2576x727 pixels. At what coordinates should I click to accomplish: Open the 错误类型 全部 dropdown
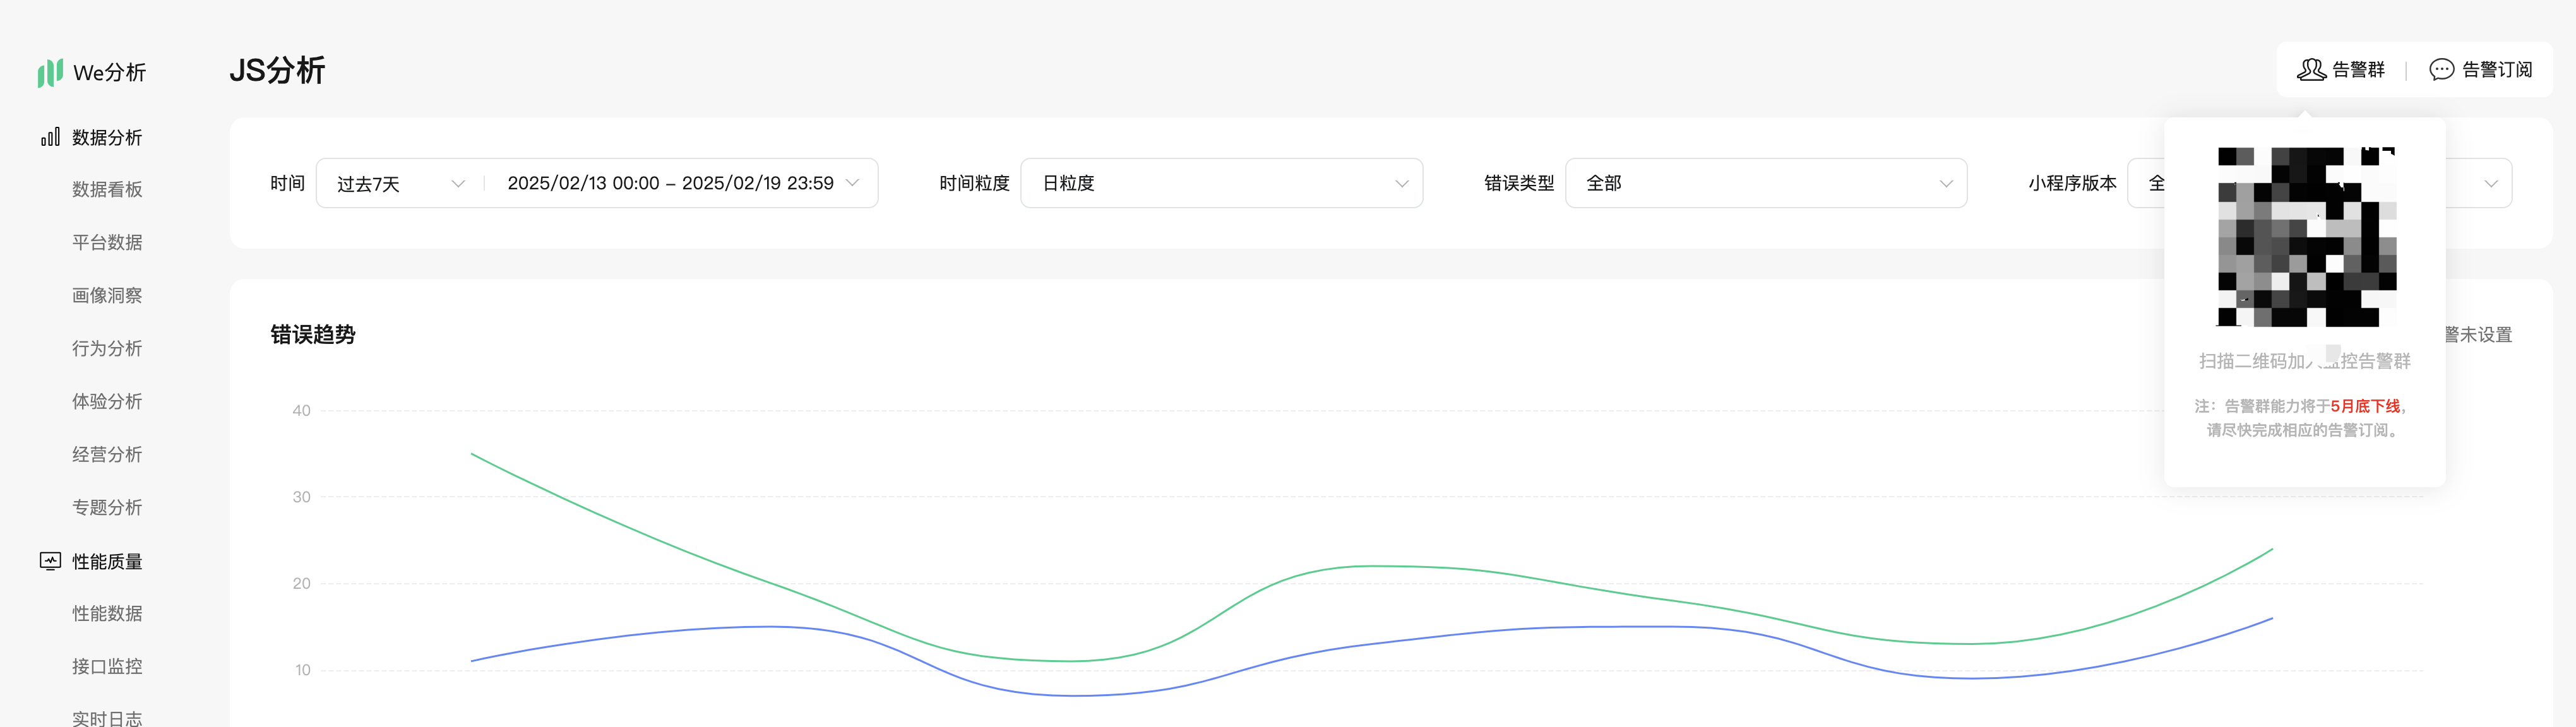(1765, 183)
